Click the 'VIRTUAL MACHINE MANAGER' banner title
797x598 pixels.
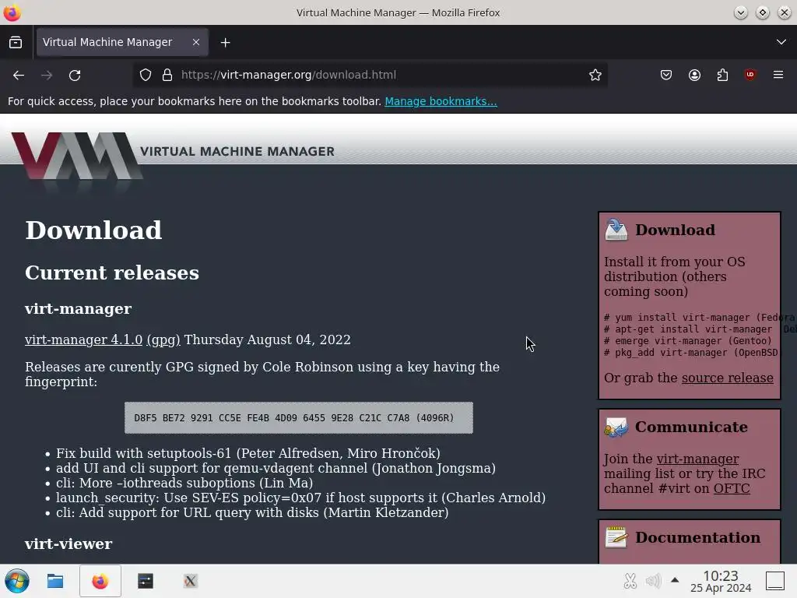[x=237, y=152]
